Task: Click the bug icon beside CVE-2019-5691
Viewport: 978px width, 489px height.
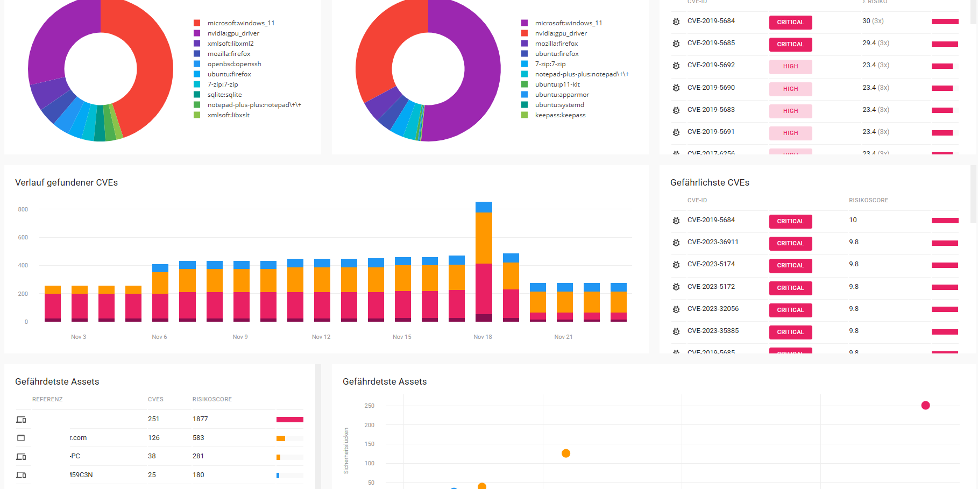Action: click(x=676, y=132)
